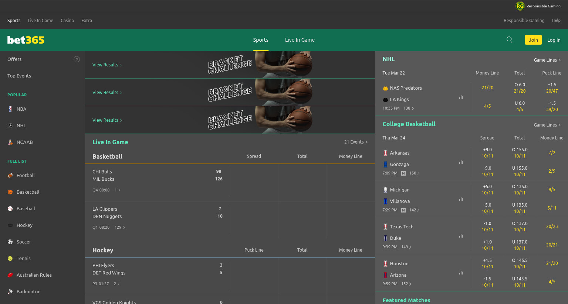Screen dimensions: 568x304
Task: Click the neutral-venue N icon for Gonzaga game
Action: pyautogui.click(x=403, y=173)
